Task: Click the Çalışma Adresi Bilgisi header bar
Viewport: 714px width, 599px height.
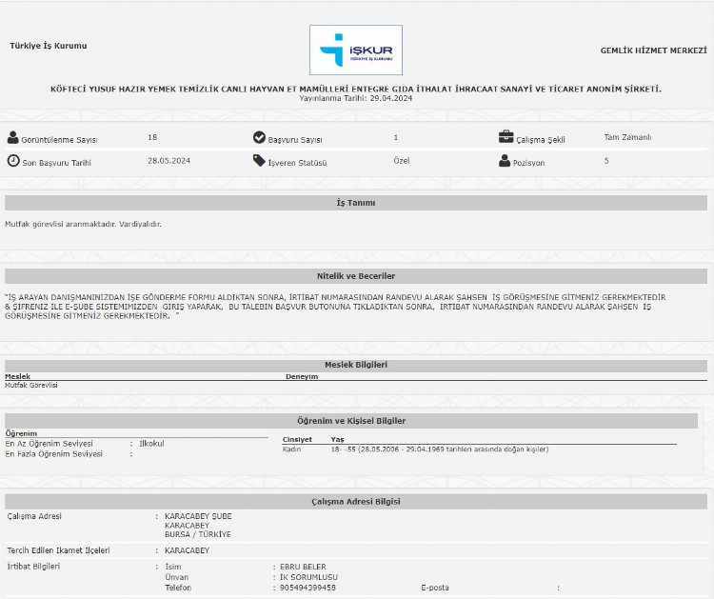Action: tap(356, 502)
